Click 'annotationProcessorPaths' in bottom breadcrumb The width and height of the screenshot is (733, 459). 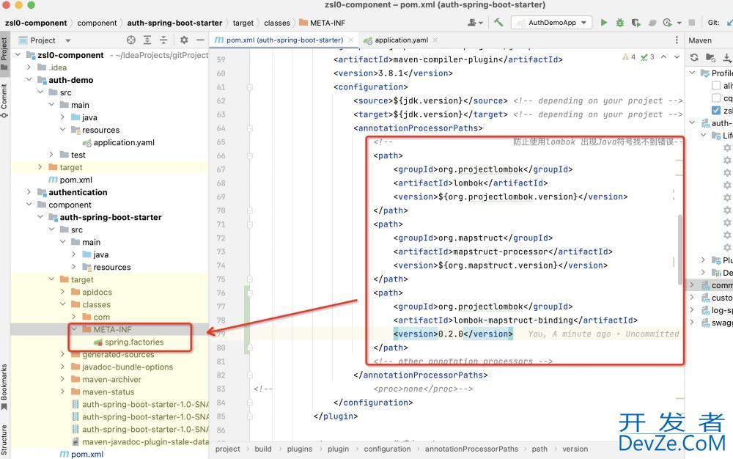(471, 449)
